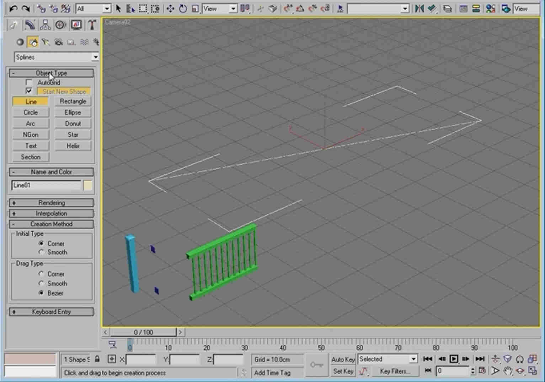Viewport: 545px width, 382px height.
Task: Switch to the Hierarchy panel tab
Action: point(45,25)
